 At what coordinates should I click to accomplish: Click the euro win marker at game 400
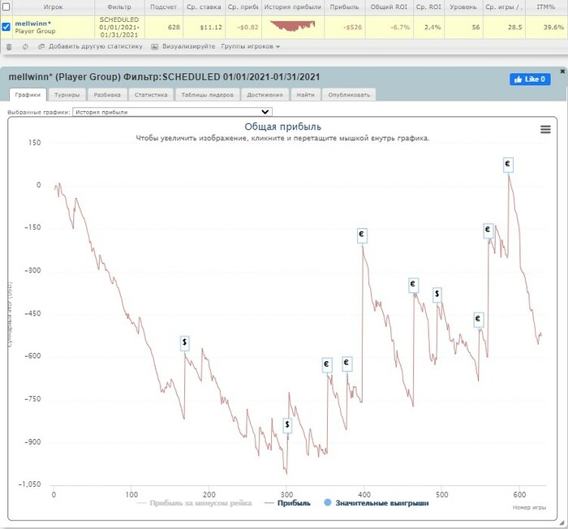[x=362, y=235]
